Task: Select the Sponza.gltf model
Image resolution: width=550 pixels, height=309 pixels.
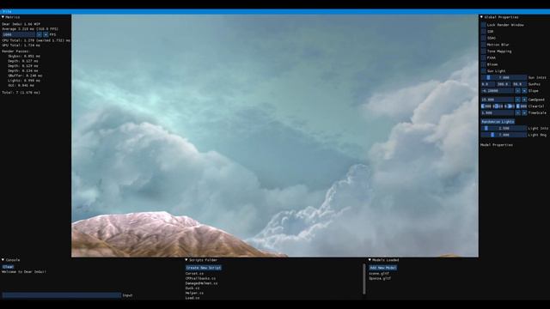Action: click(380, 278)
